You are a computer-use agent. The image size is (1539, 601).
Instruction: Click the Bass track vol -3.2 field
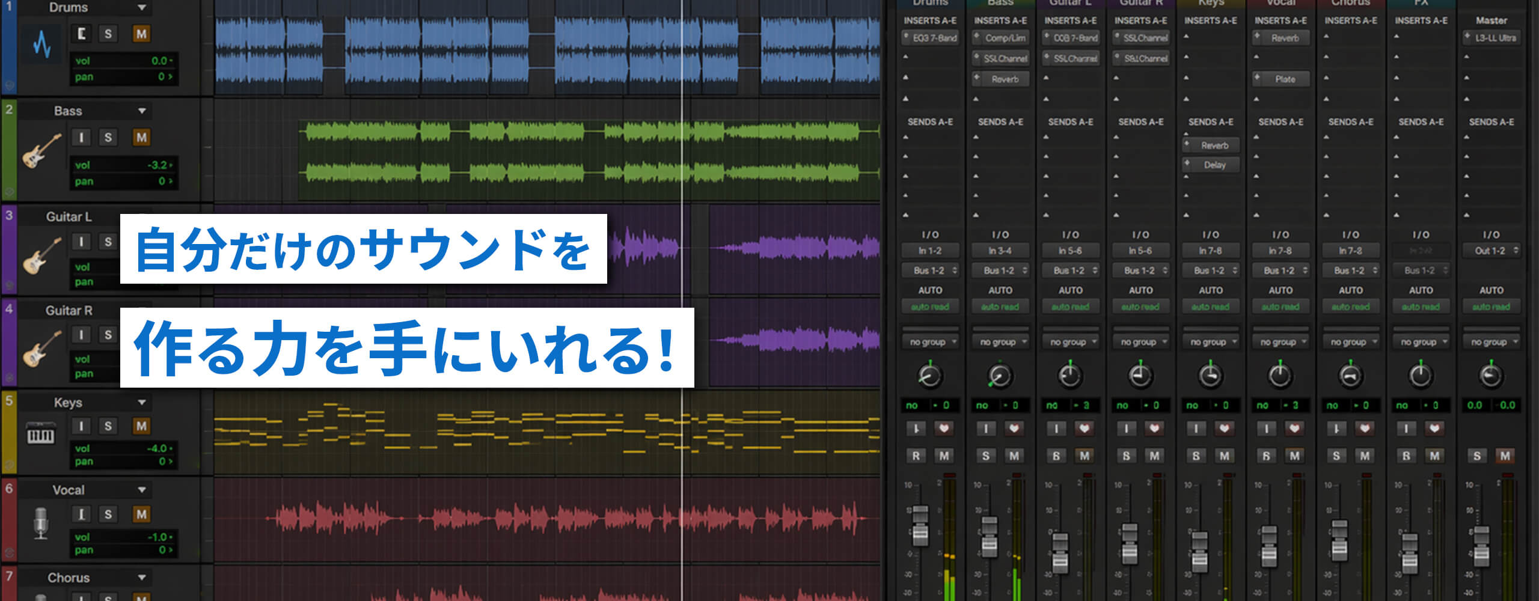124,165
